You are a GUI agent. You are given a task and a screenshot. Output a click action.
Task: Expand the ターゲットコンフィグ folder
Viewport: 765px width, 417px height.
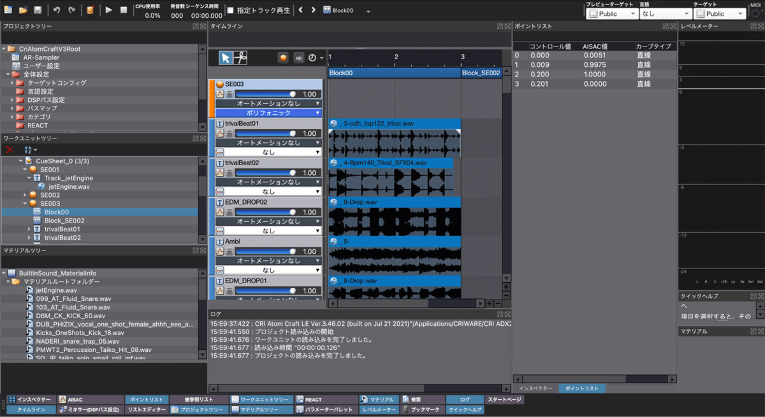point(12,83)
